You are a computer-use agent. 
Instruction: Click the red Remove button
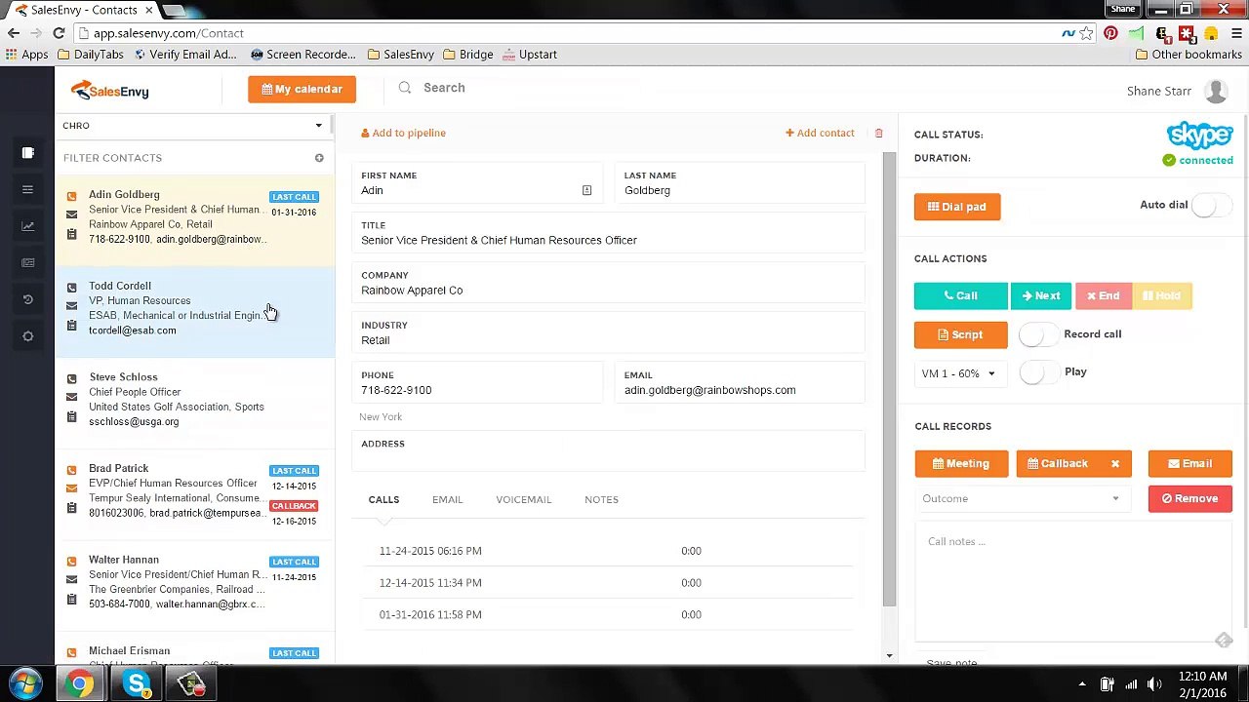[1189, 499]
